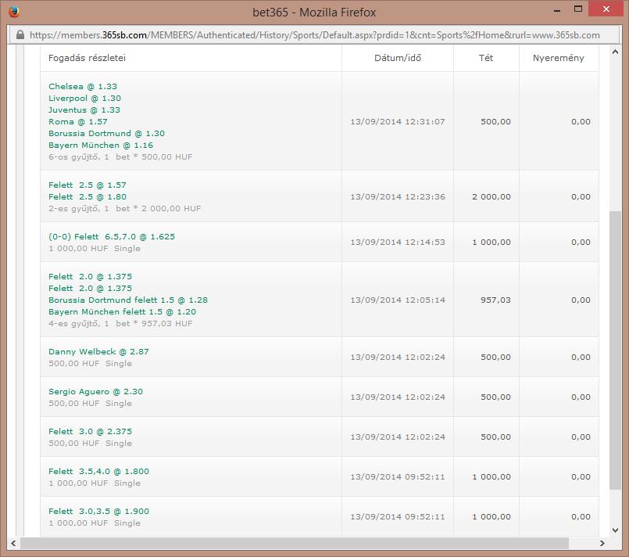Click the Tét column header
Image resolution: width=629 pixels, height=557 pixels.
click(486, 58)
